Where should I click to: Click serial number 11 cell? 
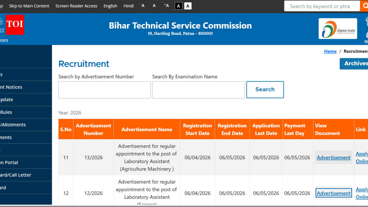pyautogui.click(x=66, y=158)
